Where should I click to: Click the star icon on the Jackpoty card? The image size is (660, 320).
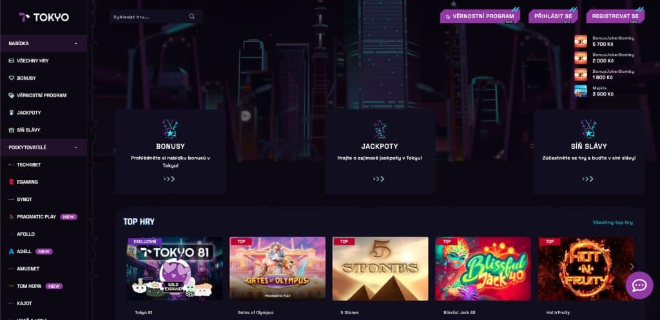pos(380,129)
